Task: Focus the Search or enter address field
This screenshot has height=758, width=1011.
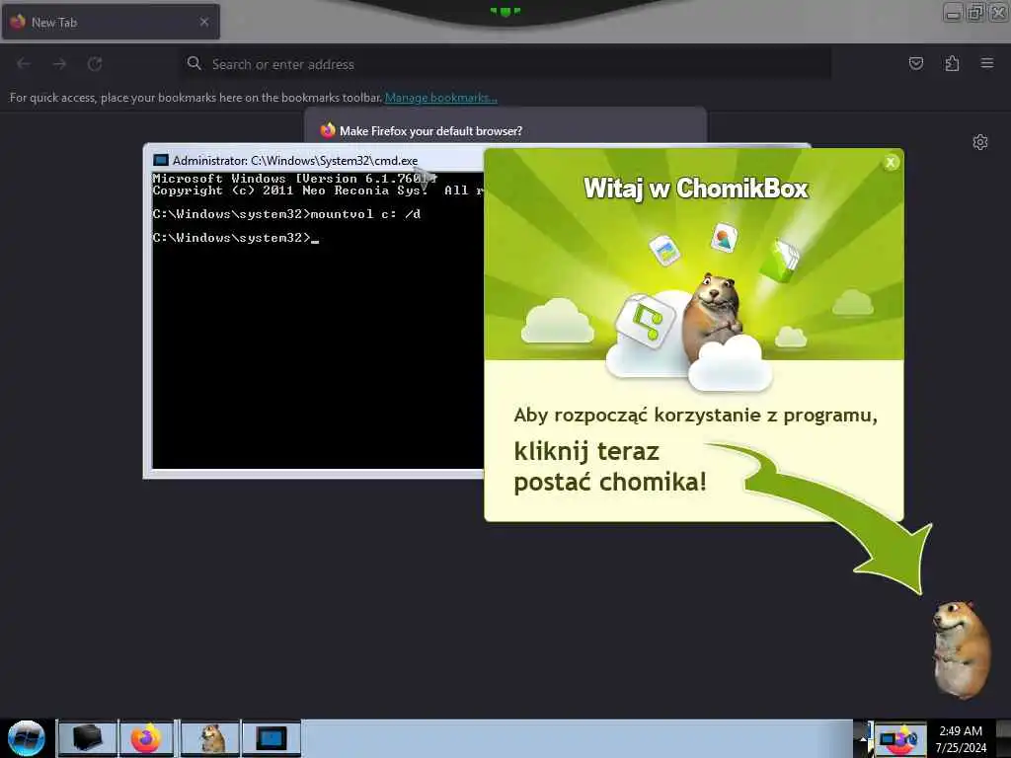Action: point(505,64)
